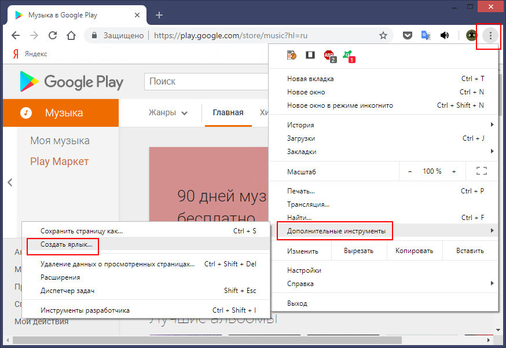Click the green extension icon with badge 1

349,56
